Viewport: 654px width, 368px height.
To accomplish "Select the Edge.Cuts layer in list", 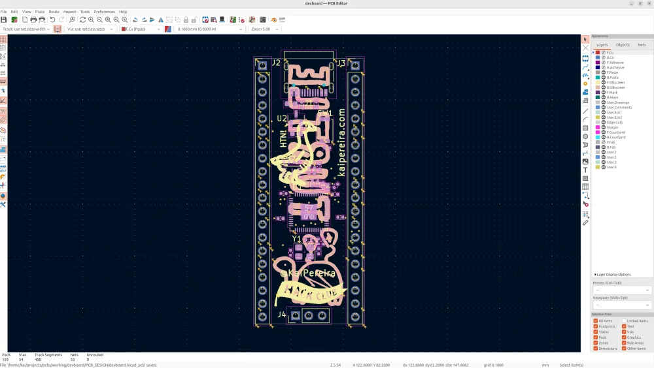I will 615,122.
